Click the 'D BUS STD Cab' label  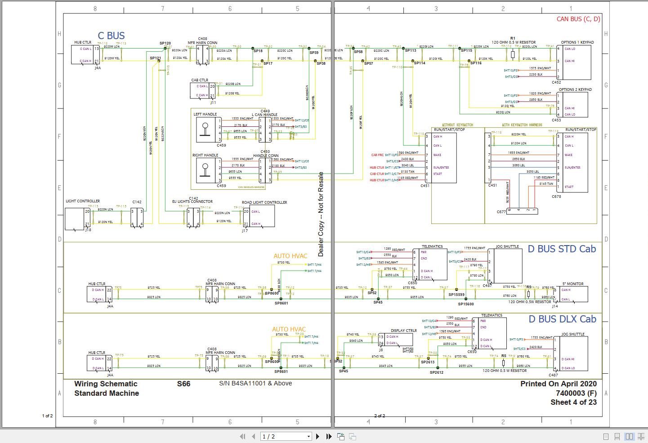(x=562, y=249)
